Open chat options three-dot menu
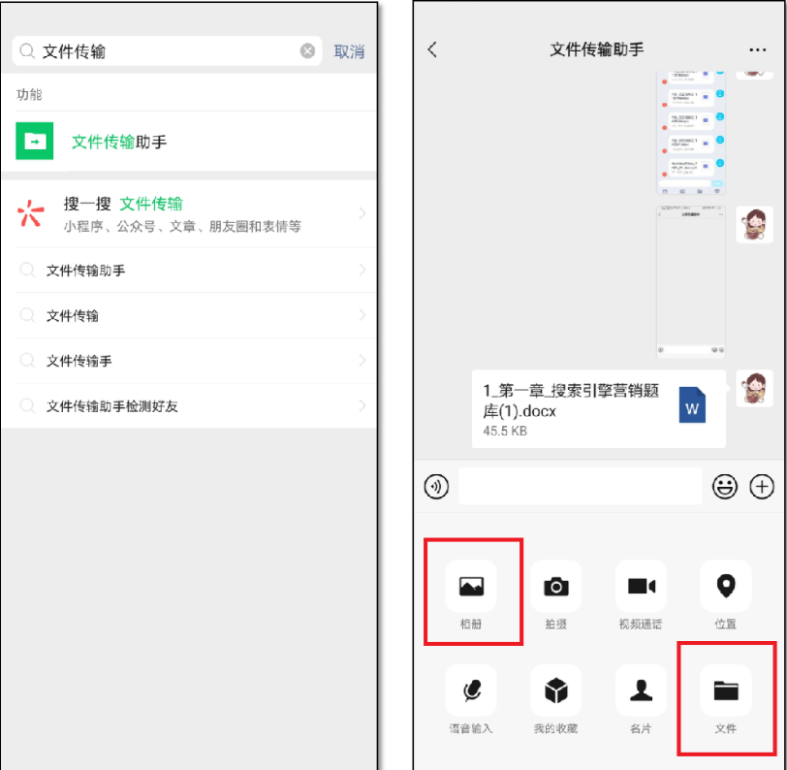Screen dimensions: 787x770 pos(757,49)
